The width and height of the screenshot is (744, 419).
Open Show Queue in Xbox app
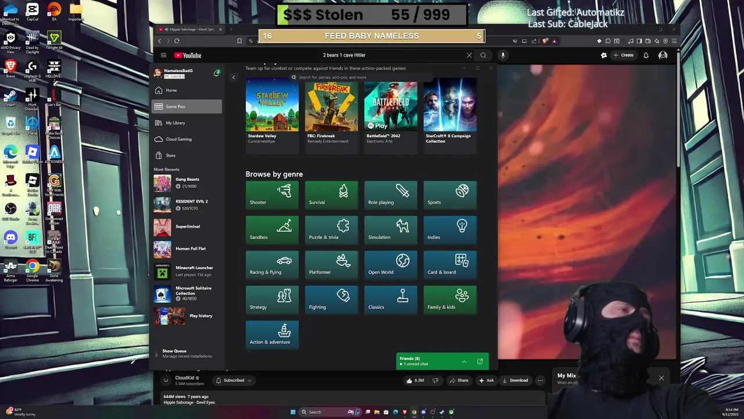click(187, 353)
